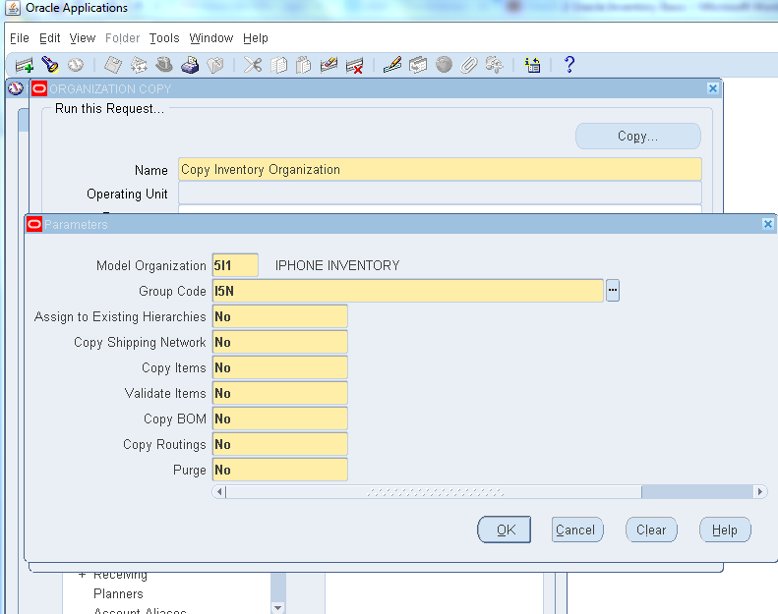Close the Parameters window
The image size is (778, 614).
[x=767, y=225]
